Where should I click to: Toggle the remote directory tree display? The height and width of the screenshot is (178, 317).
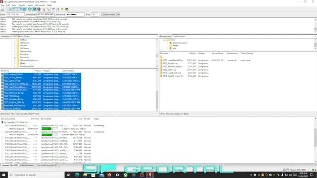[x=20, y=9]
